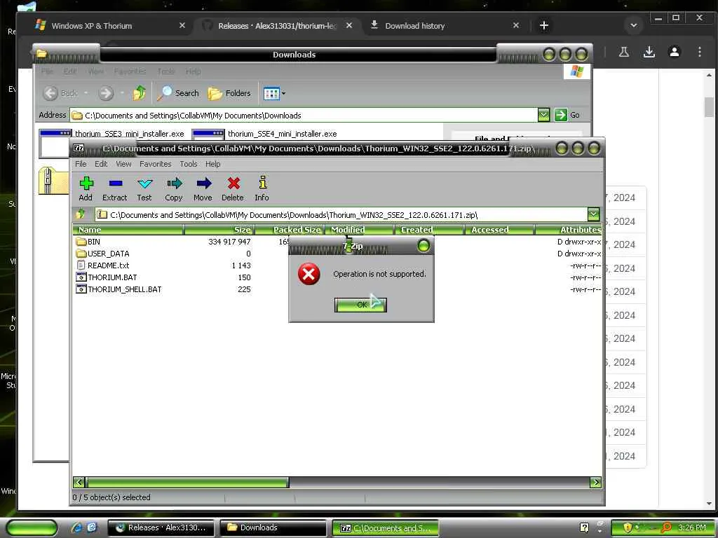The image size is (718, 538).
Task: Select the BIN folder
Action: point(88,242)
